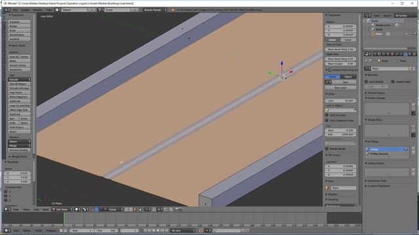Select the mesh Data properties tab icon

405,54
